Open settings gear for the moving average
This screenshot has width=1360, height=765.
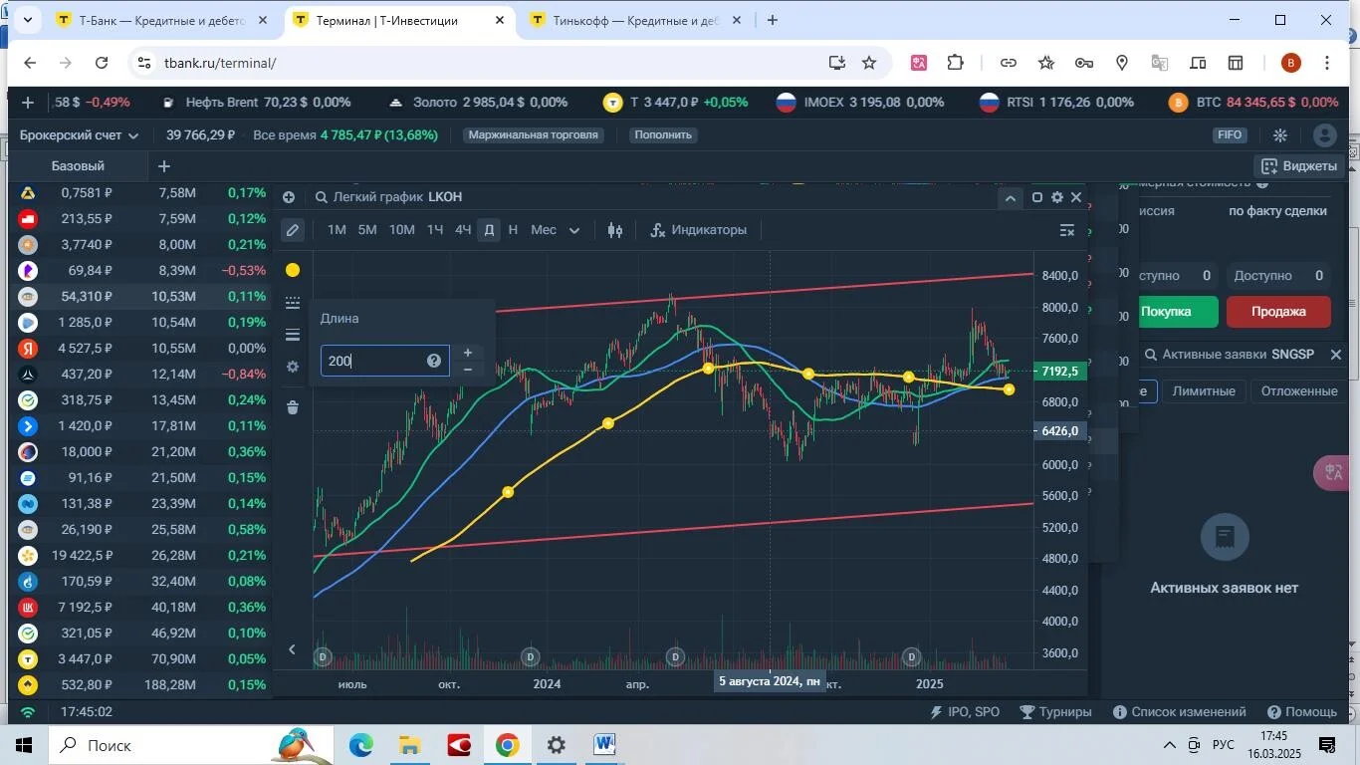coord(293,367)
